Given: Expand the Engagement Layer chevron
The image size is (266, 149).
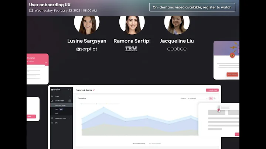Looking at the screenshot, I should click(x=70, y=118).
